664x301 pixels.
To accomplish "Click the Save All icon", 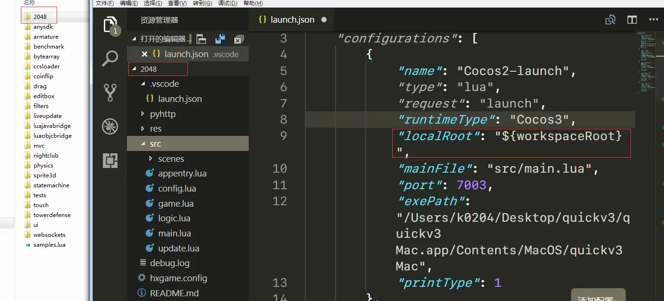I will pyautogui.click(x=220, y=39).
